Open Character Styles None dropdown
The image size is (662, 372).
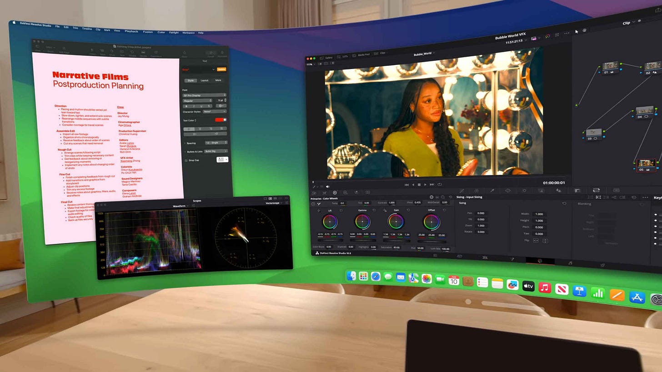215,111
